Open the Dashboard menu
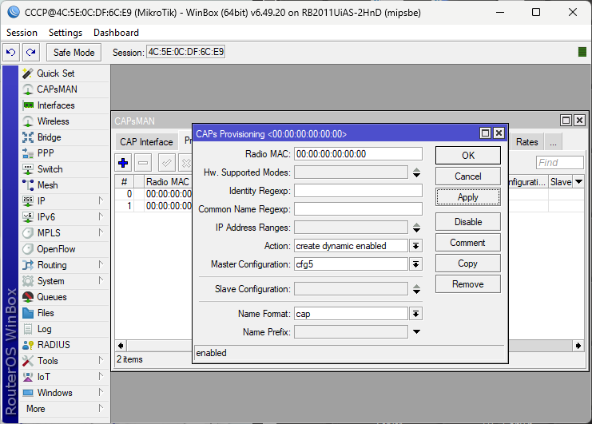Viewport: 592px width, 424px height. pyautogui.click(x=117, y=33)
